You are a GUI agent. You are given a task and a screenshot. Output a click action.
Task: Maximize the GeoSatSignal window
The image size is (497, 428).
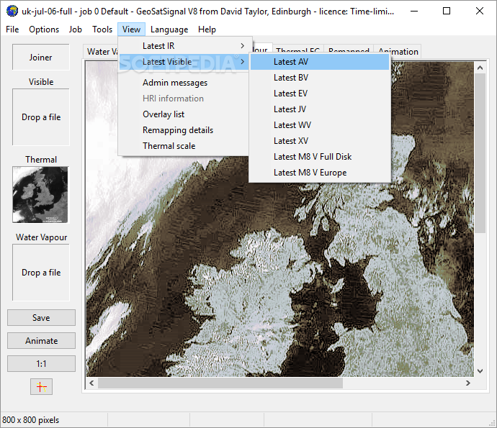(x=447, y=11)
